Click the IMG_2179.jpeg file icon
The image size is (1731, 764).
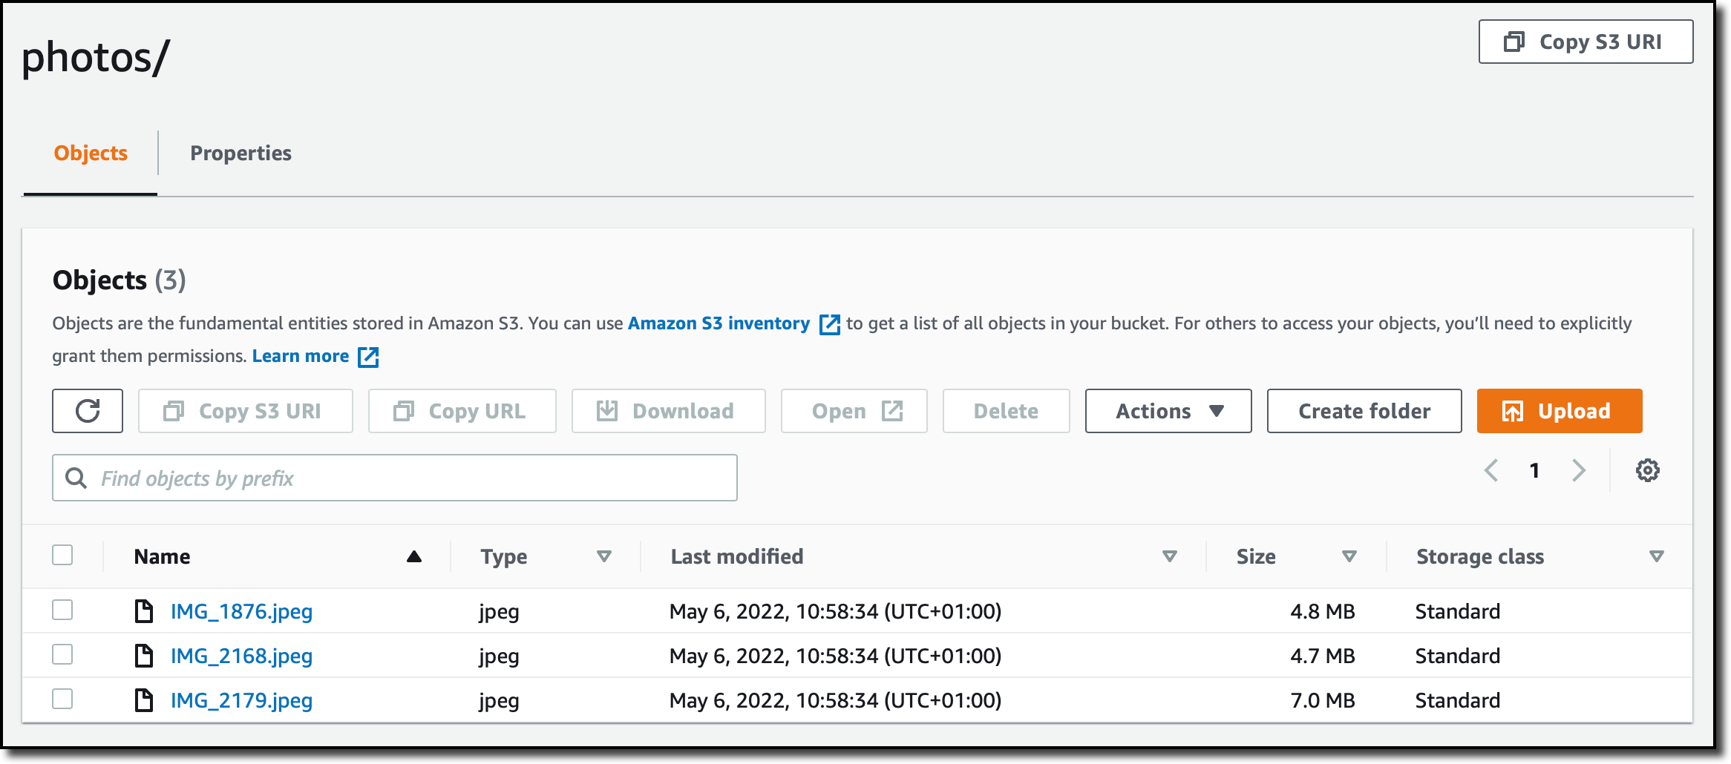coord(144,700)
